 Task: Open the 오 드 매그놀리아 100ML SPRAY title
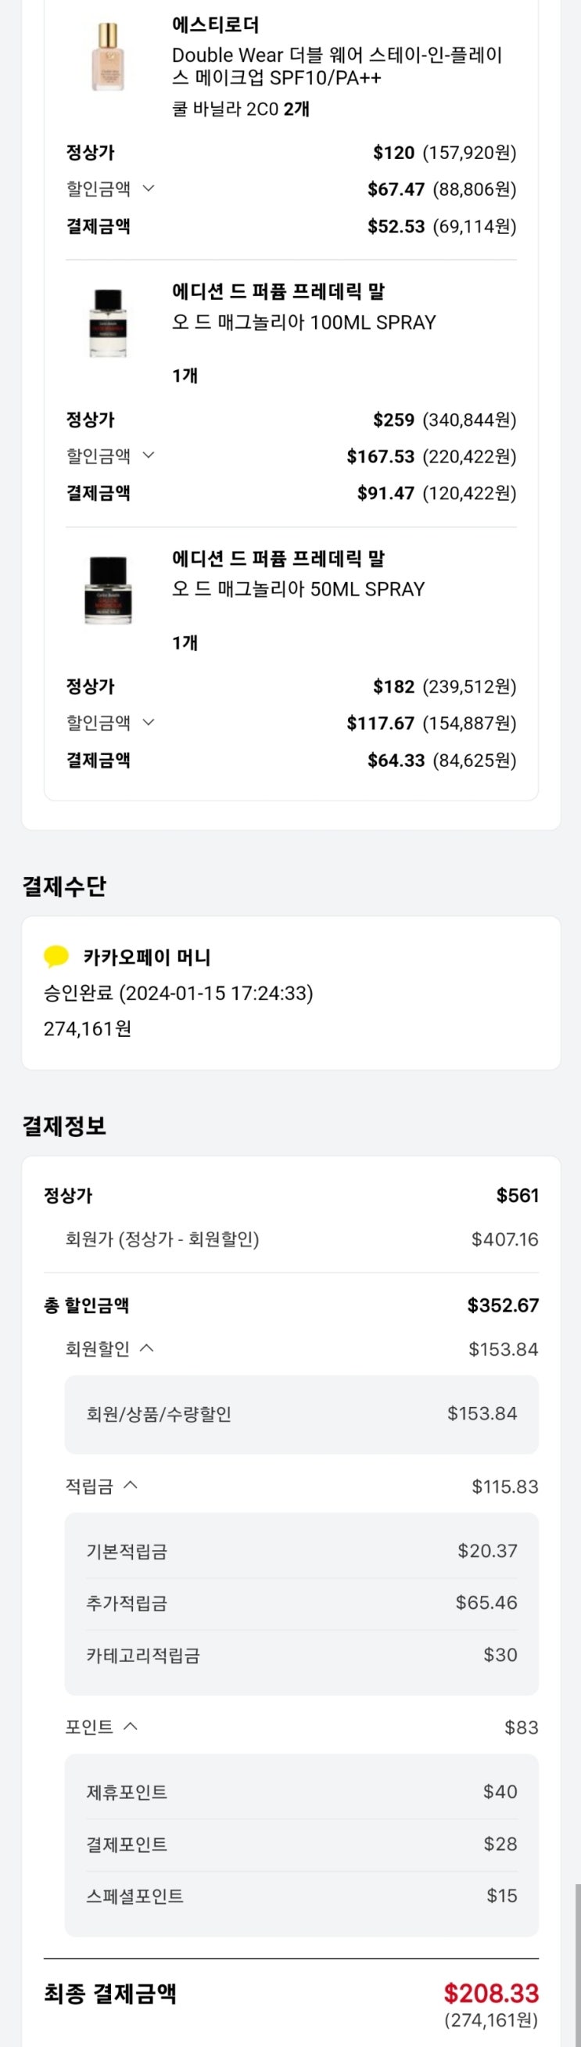point(304,322)
